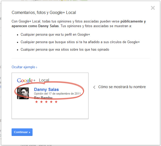Click 'Cómo se mostrará tu nombre' caption

coord(122,87)
